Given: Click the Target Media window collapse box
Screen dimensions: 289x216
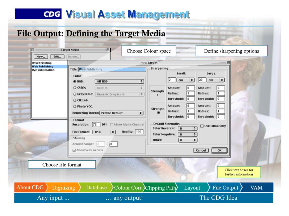Looking at the screenshot, I should tap(108, 50).
